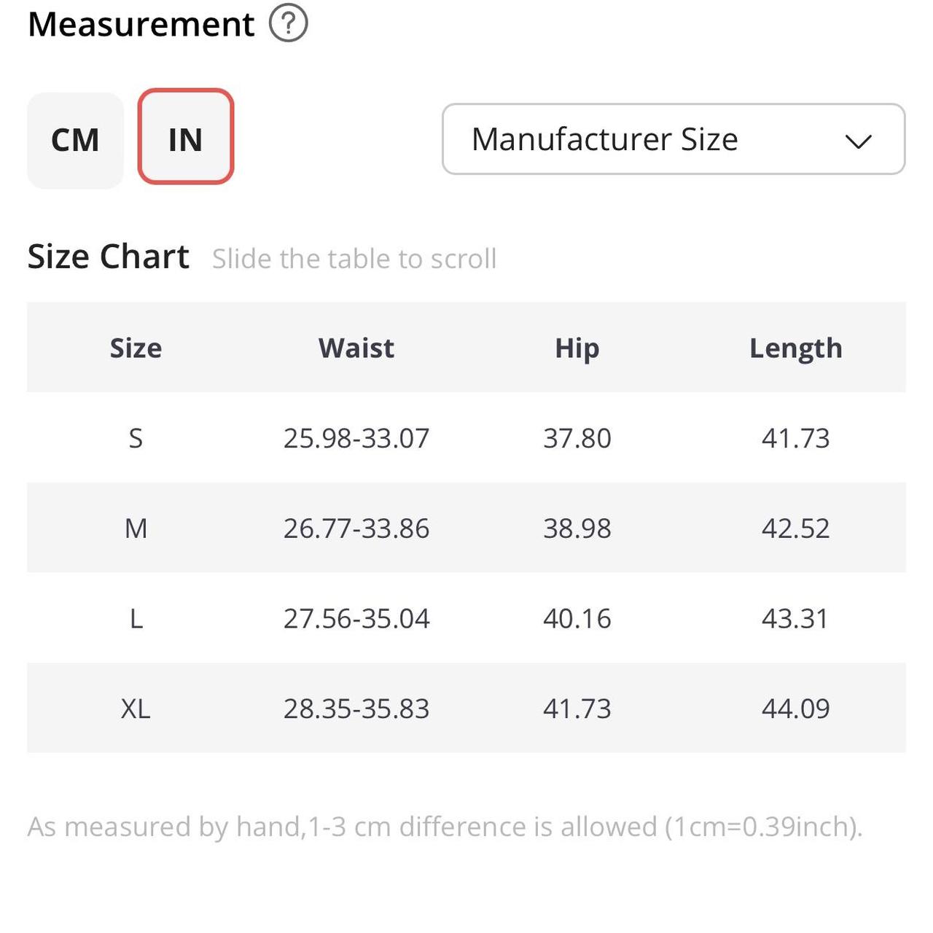The image size is (933, 933).
Task: Select the IN unit toggle
Action: pos(185,137)
